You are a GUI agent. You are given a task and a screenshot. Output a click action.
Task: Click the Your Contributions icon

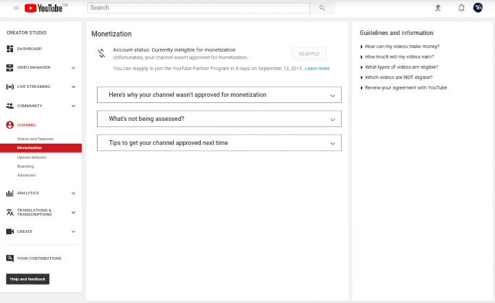10,258
